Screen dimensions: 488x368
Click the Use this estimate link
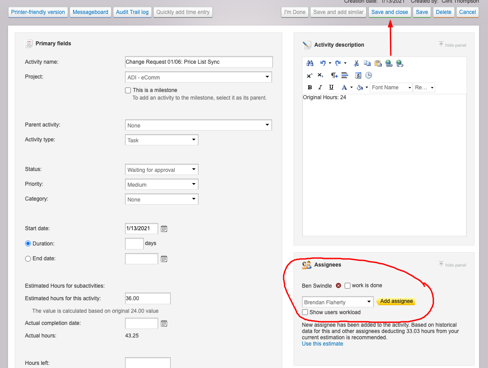[x=323, y=344]
